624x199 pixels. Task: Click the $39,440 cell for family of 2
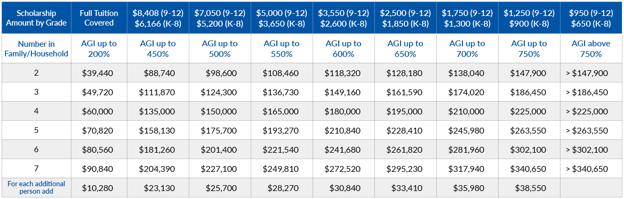[x=98, y=73]
